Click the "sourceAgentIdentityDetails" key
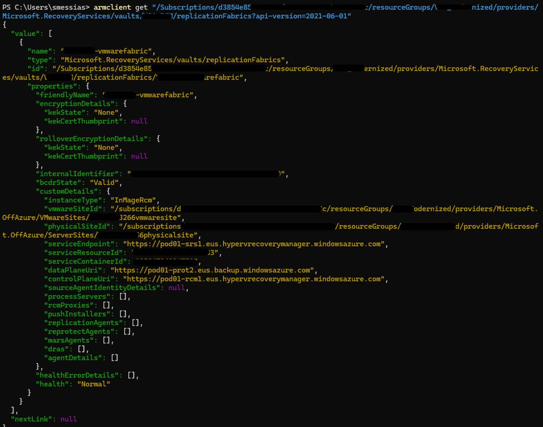Viewport: 543px width, 427px height. pyautogui.click(x=102, y=288)
